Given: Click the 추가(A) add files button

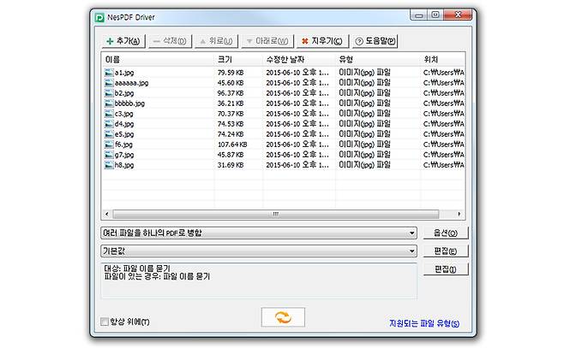Looking at the screenshot, I should 123,41.
